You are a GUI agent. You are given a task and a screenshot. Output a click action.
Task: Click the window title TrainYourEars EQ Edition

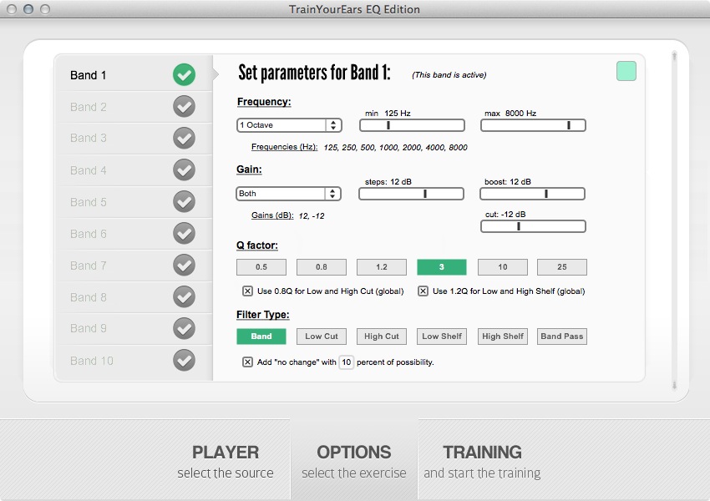coord(354,9)
